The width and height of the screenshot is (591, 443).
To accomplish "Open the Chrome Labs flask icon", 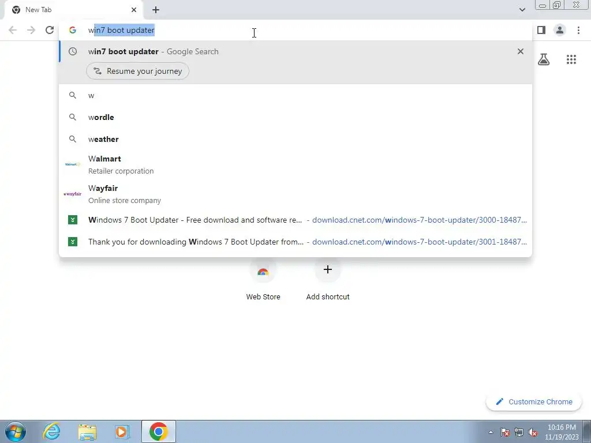I will (x=544, y=59).
